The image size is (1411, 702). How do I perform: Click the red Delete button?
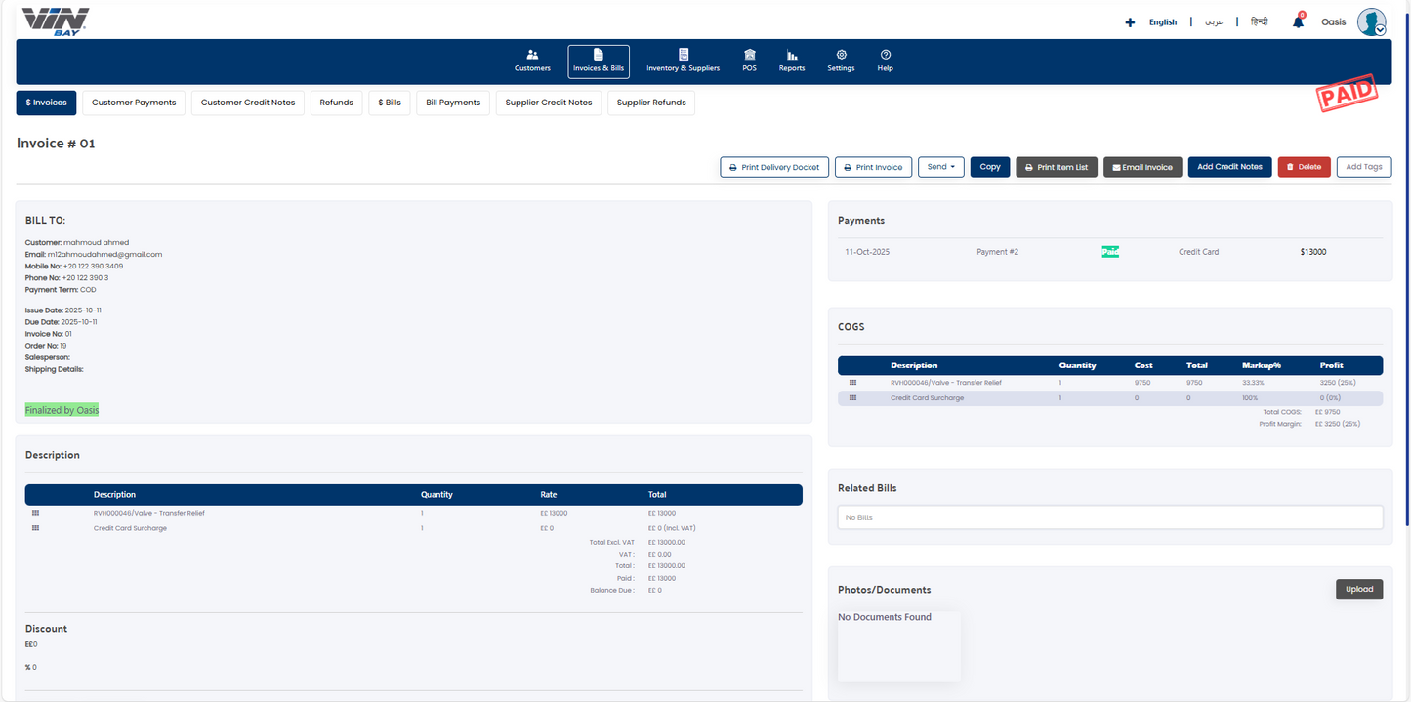point(1303,167)
